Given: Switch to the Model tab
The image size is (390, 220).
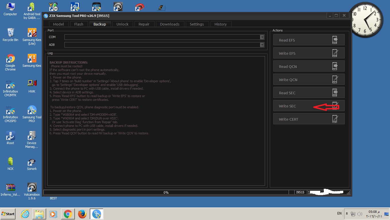Looking at the screenshot, I should pos(58,24).
